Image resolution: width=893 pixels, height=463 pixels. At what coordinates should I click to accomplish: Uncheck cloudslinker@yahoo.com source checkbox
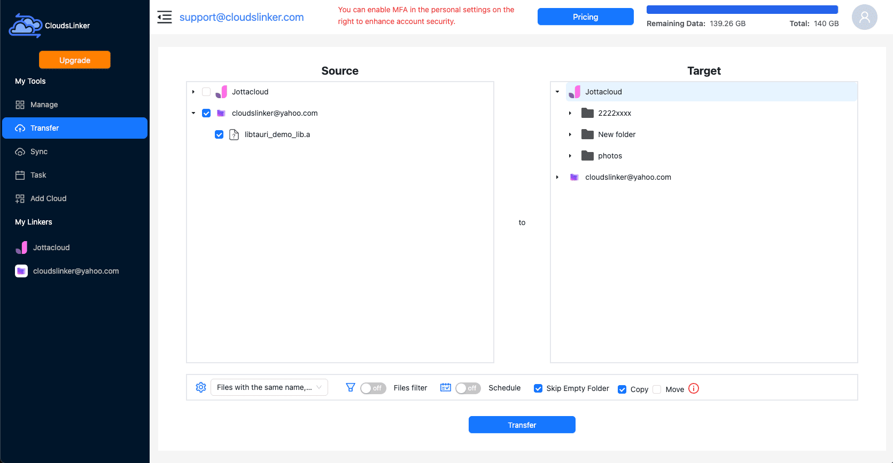tap(206, 113)
